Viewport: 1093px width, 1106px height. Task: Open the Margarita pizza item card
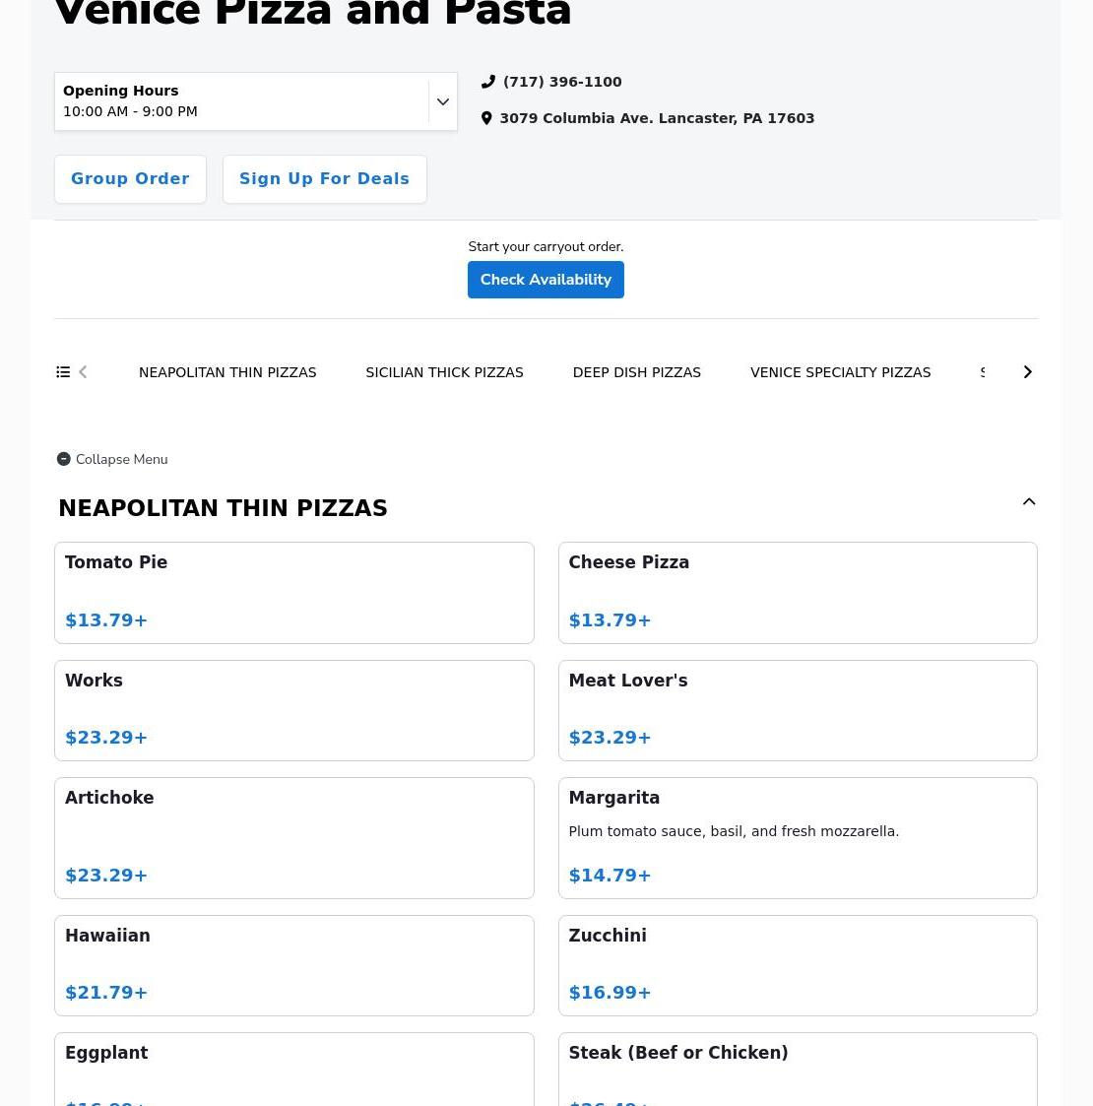click(x=797, y=837)
